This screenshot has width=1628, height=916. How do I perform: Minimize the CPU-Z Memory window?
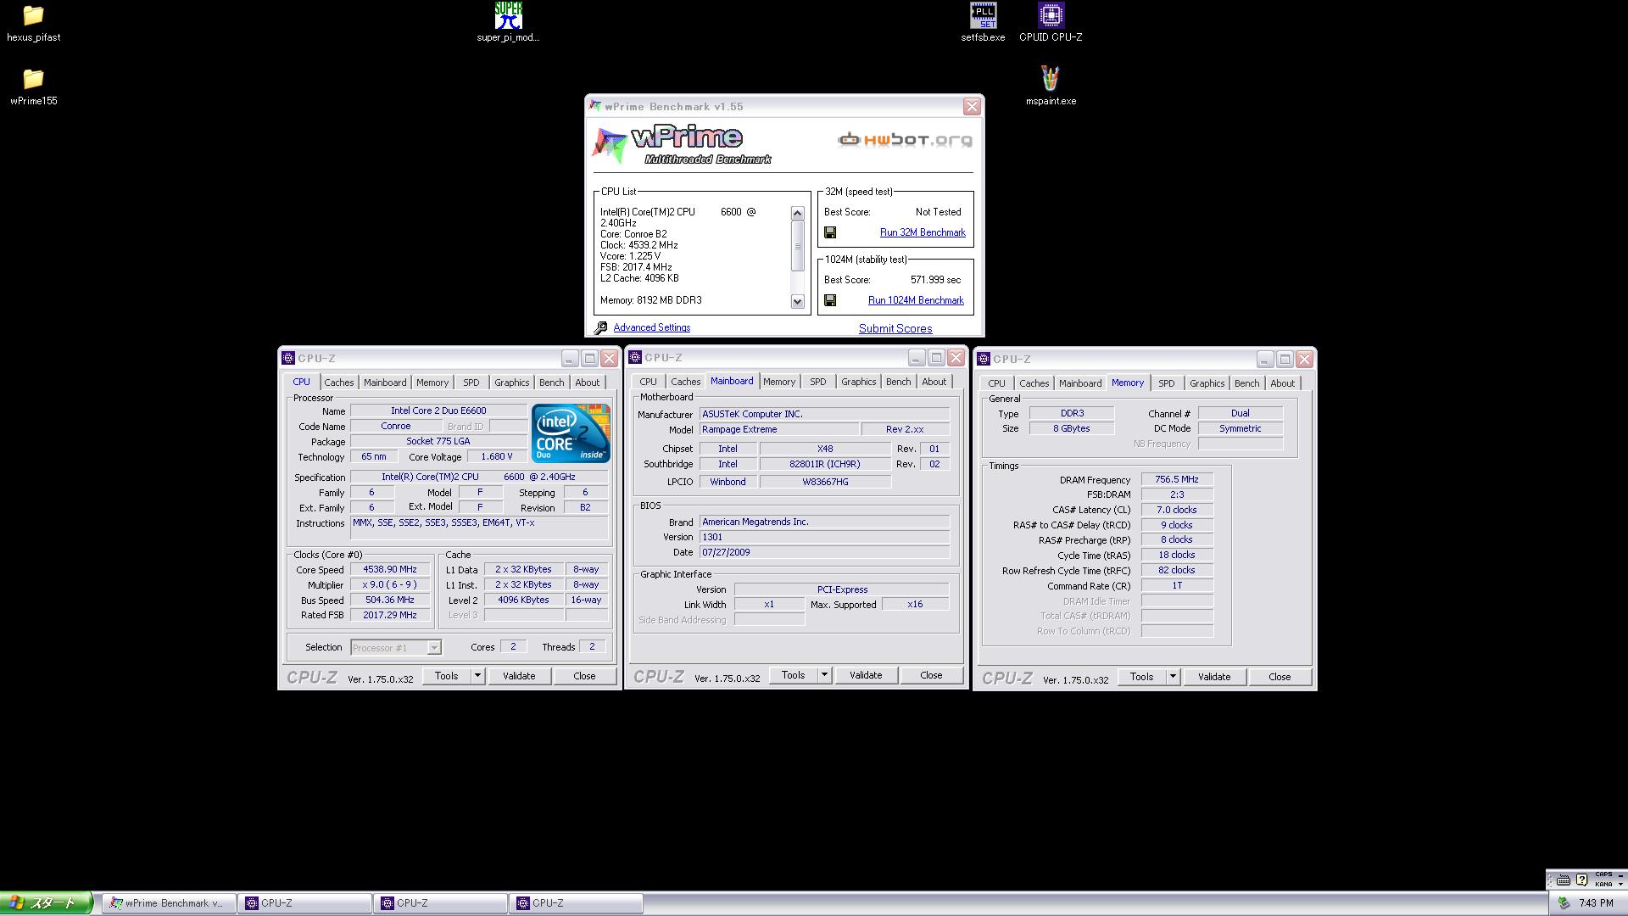[x=1264, y=359]
